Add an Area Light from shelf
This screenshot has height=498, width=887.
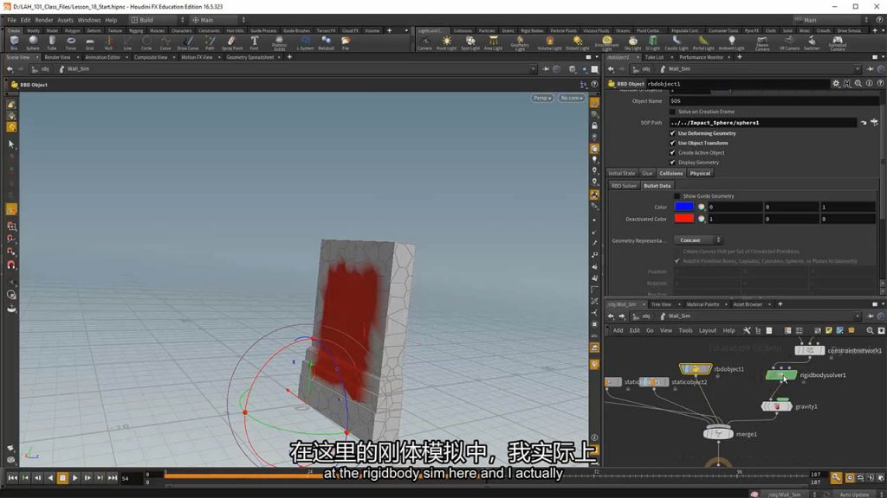coord(493,43)
